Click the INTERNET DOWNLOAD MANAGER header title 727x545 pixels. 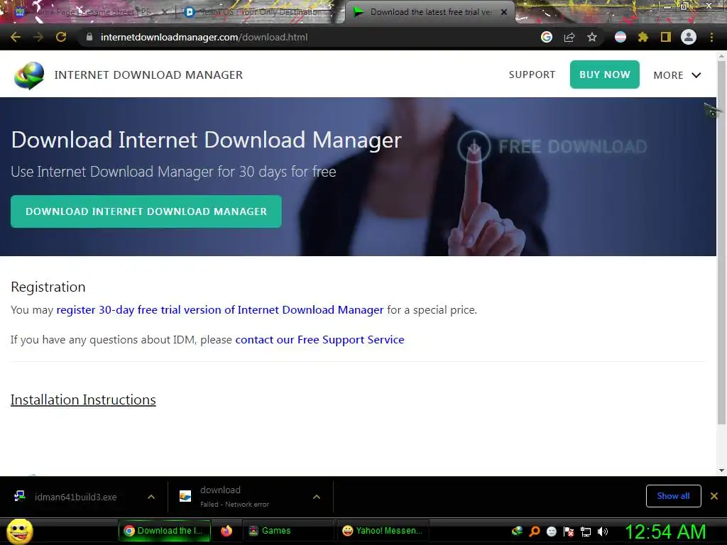148,75
